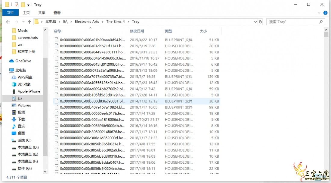Select file 0x000a04497e3c0111.ho... name
The height and width of the screenshot is (183, 331).
[92, 52]
